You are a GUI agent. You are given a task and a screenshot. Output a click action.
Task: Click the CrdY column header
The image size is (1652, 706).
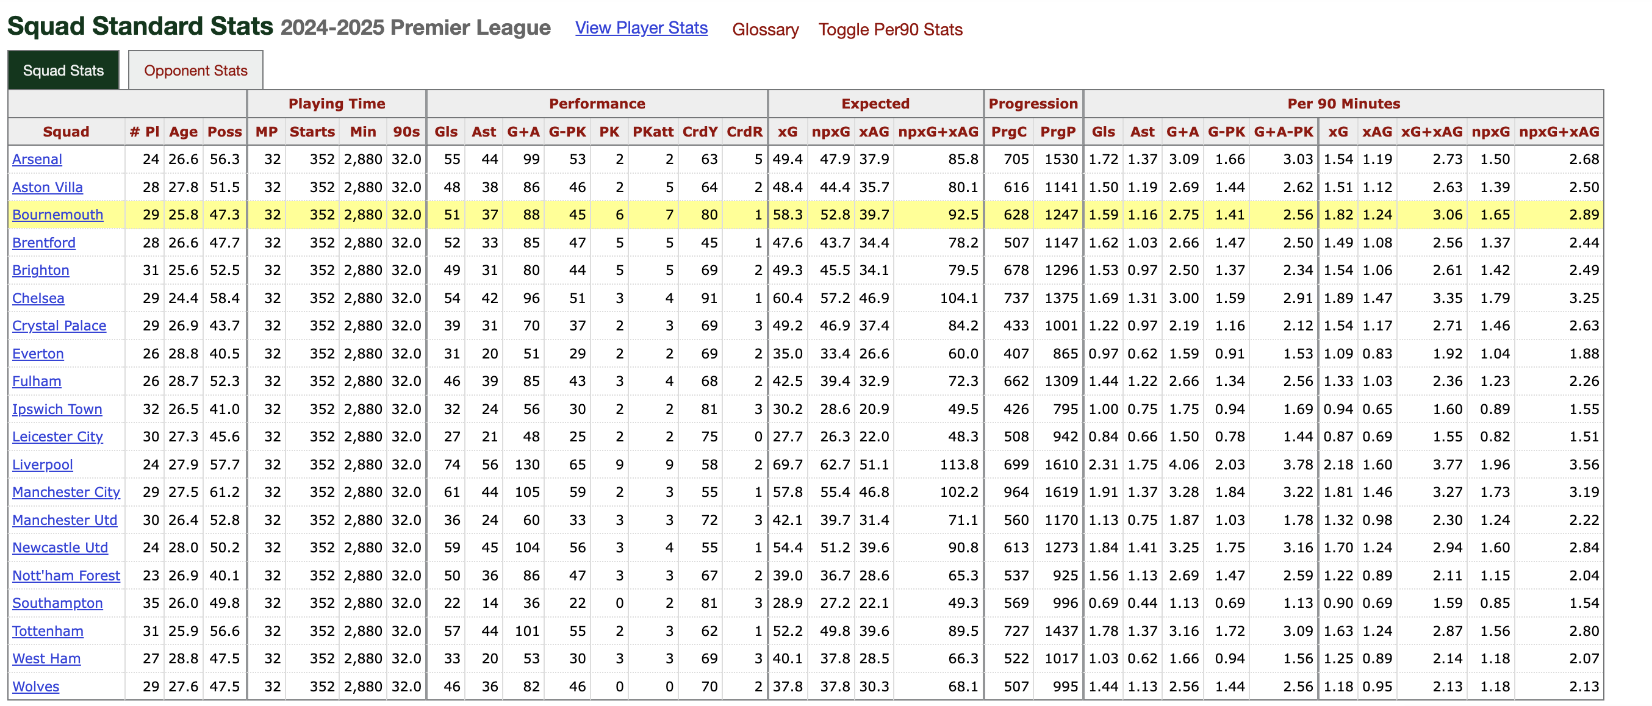pos(700,132)
